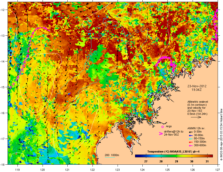The image size is (223, 172).
Task: Click longitude axis label 122
Action: (92, 170)
